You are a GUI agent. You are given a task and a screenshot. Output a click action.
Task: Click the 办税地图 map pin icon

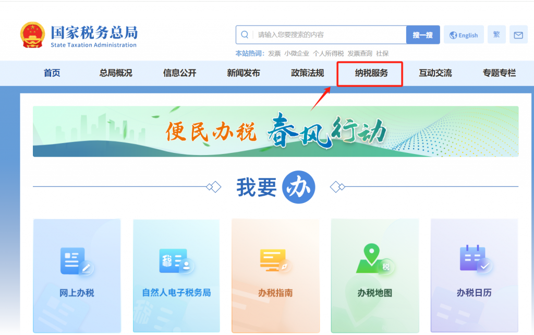[374, 258]
